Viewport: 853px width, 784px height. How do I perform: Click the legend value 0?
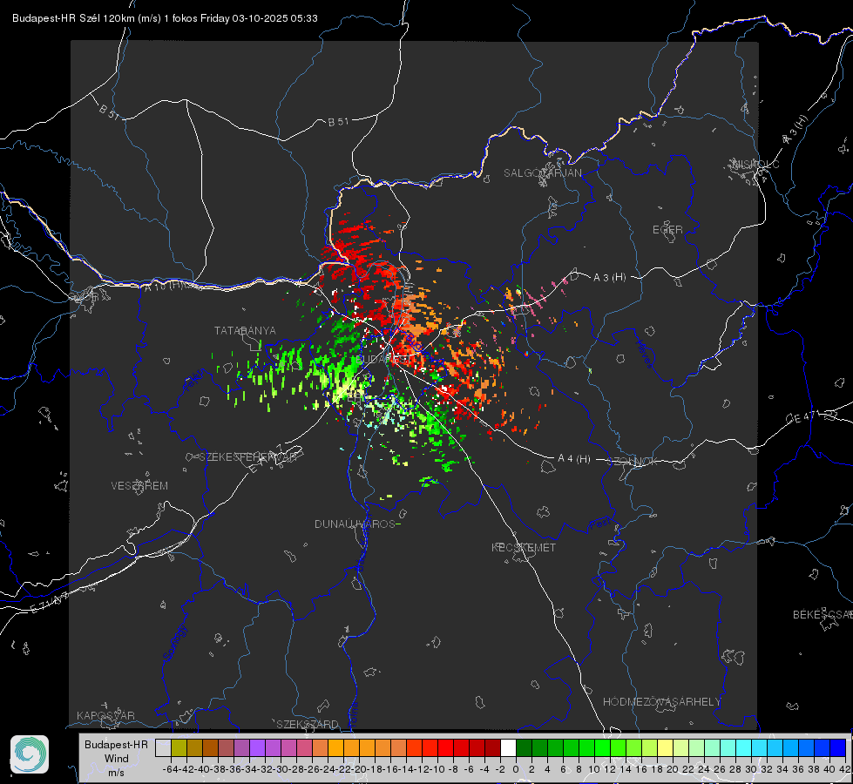(x=516, y=769)
